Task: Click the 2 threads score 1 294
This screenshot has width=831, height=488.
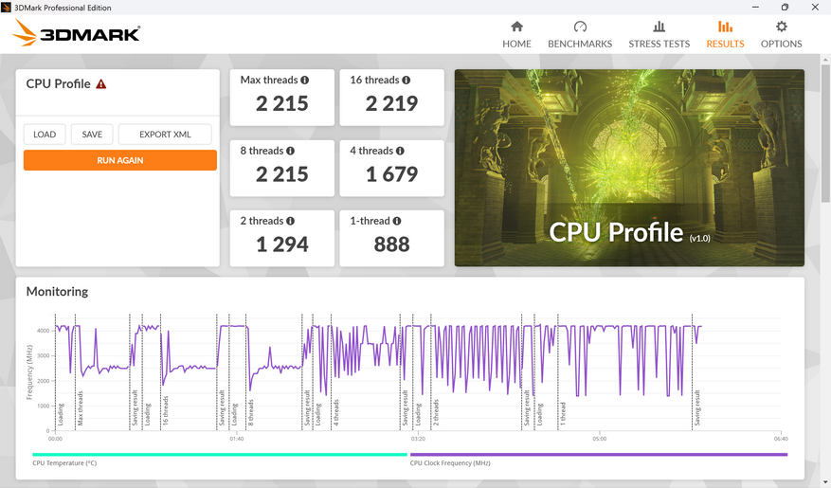Action: [282, 244]
